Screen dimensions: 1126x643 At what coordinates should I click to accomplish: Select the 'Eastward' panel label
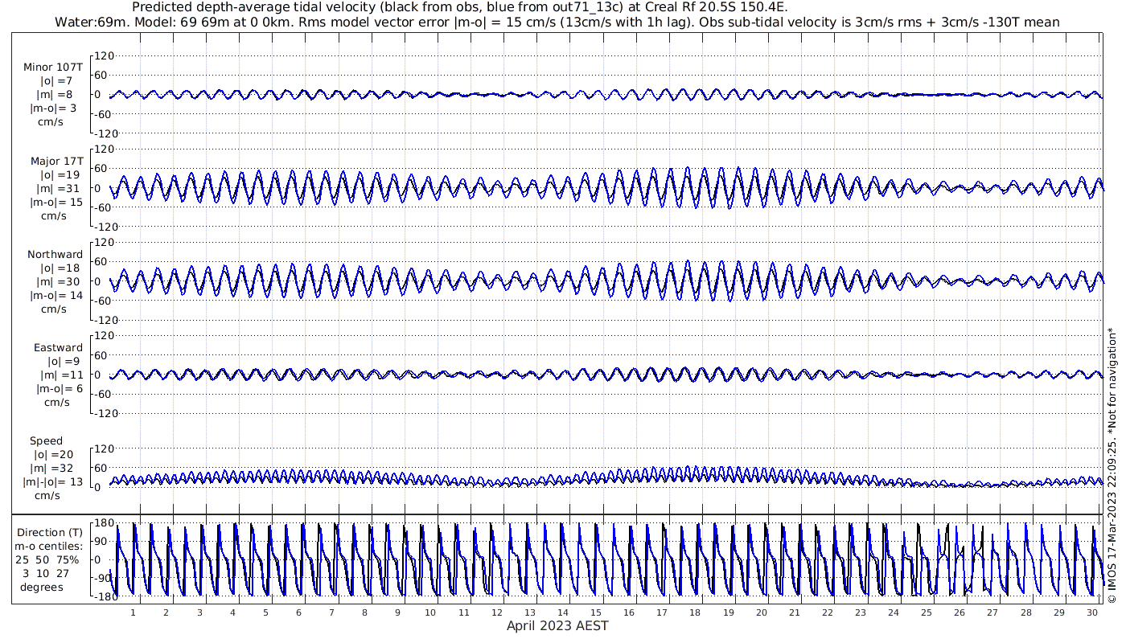(58, 347)
